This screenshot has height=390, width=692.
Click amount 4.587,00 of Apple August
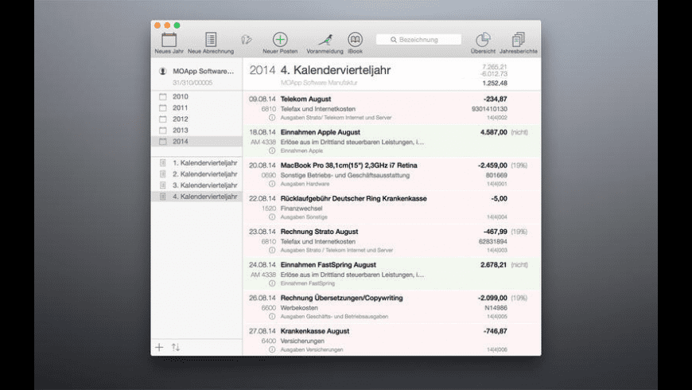click(494, 132)
